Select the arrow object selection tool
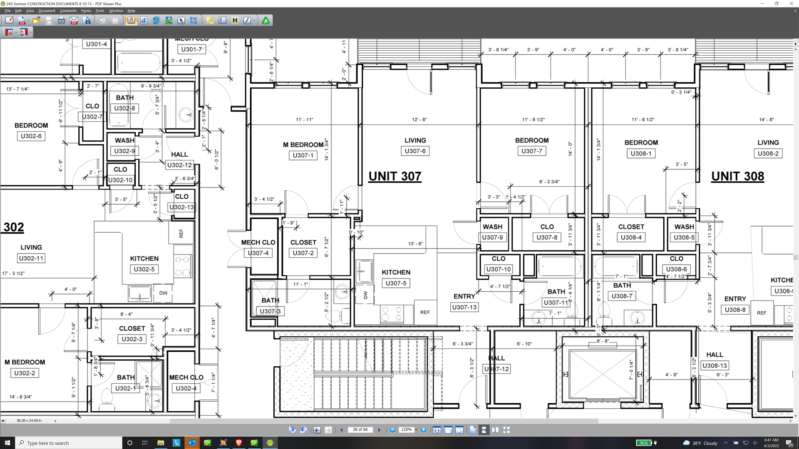Screen dimensions: 799x449 (x=181, y=20)
